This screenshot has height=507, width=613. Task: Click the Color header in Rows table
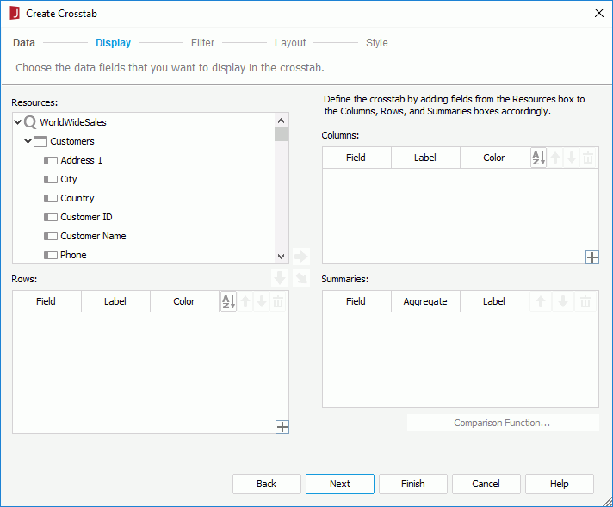click(x=184, y=302)
